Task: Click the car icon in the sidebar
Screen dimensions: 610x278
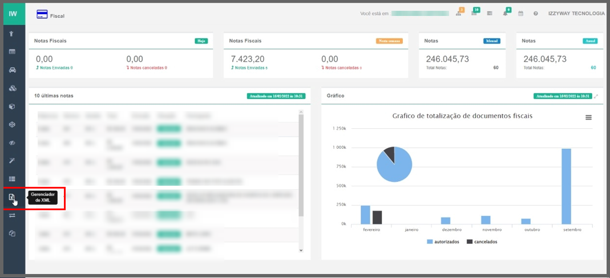Action: 12,70
